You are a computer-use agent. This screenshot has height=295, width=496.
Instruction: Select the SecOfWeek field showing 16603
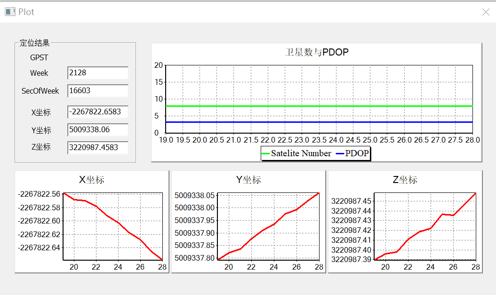(x=98, y=91)
